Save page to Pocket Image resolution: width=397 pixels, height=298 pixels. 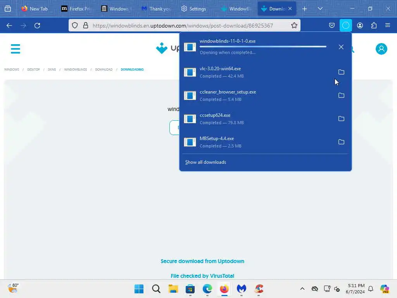tap(332, 25)
